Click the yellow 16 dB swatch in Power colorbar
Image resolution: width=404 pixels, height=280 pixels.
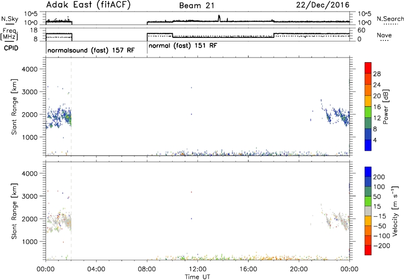[368, 101]
